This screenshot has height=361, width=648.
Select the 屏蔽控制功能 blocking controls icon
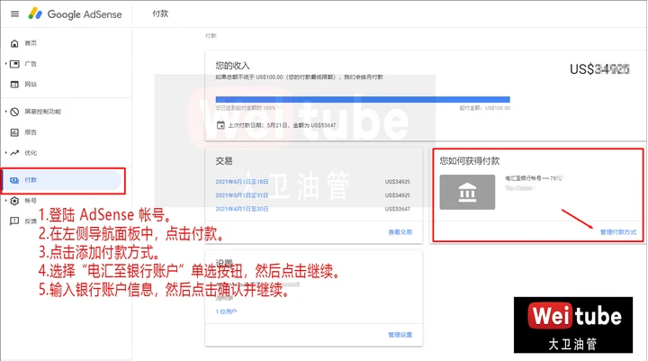point(14,112)
